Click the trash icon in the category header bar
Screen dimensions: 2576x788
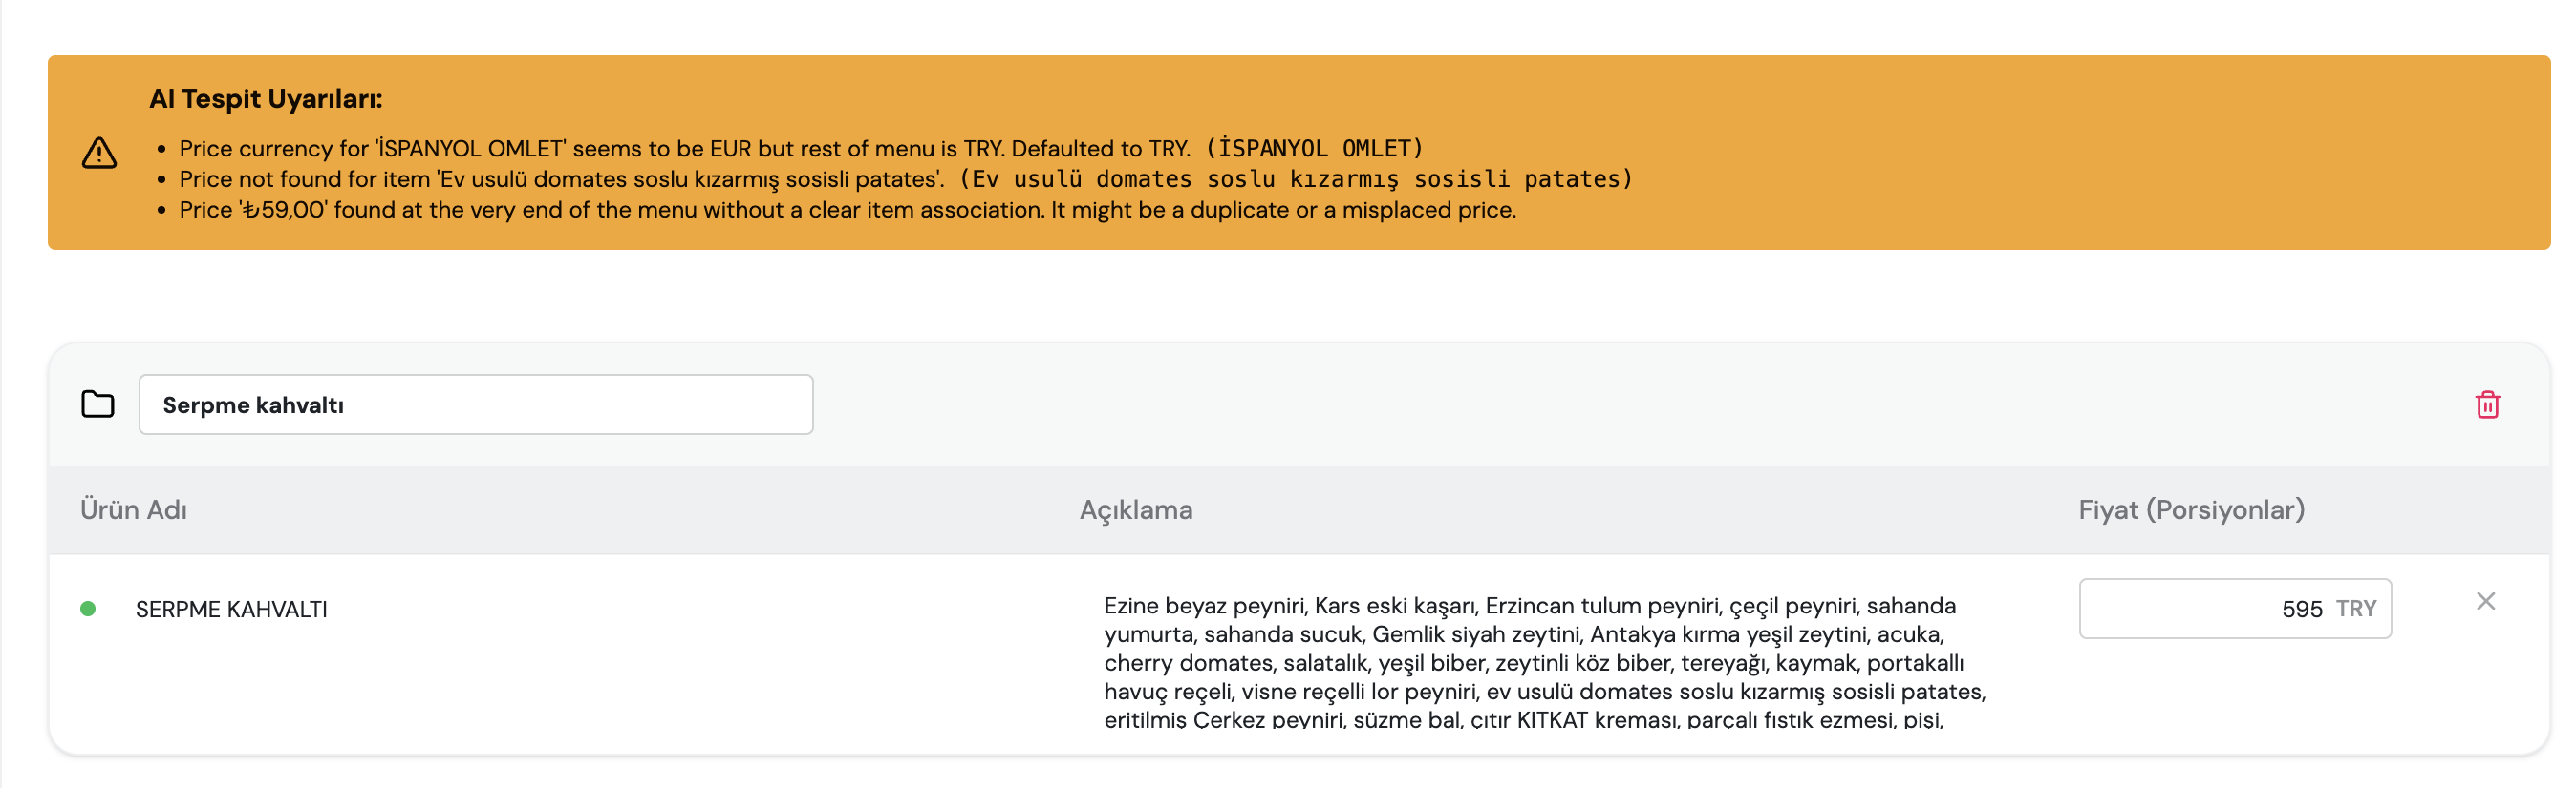(2488, 404)
